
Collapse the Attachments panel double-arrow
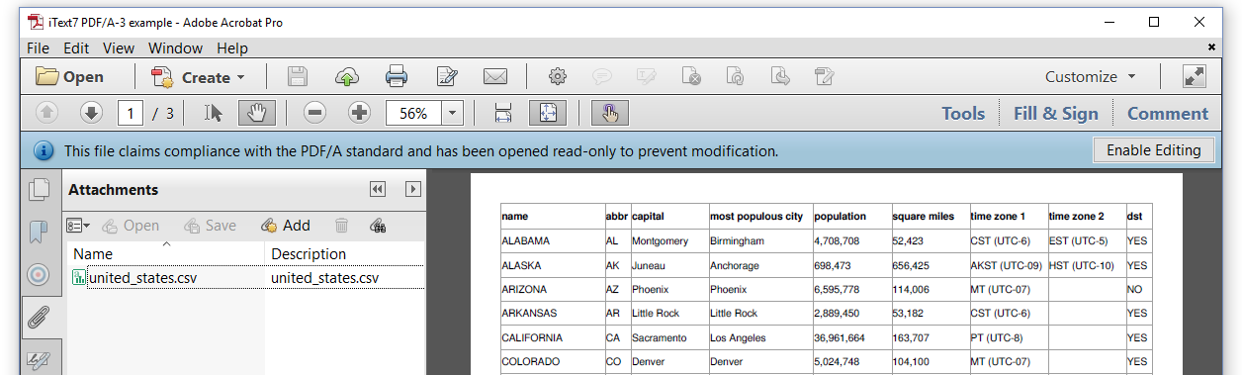(377, 189)
